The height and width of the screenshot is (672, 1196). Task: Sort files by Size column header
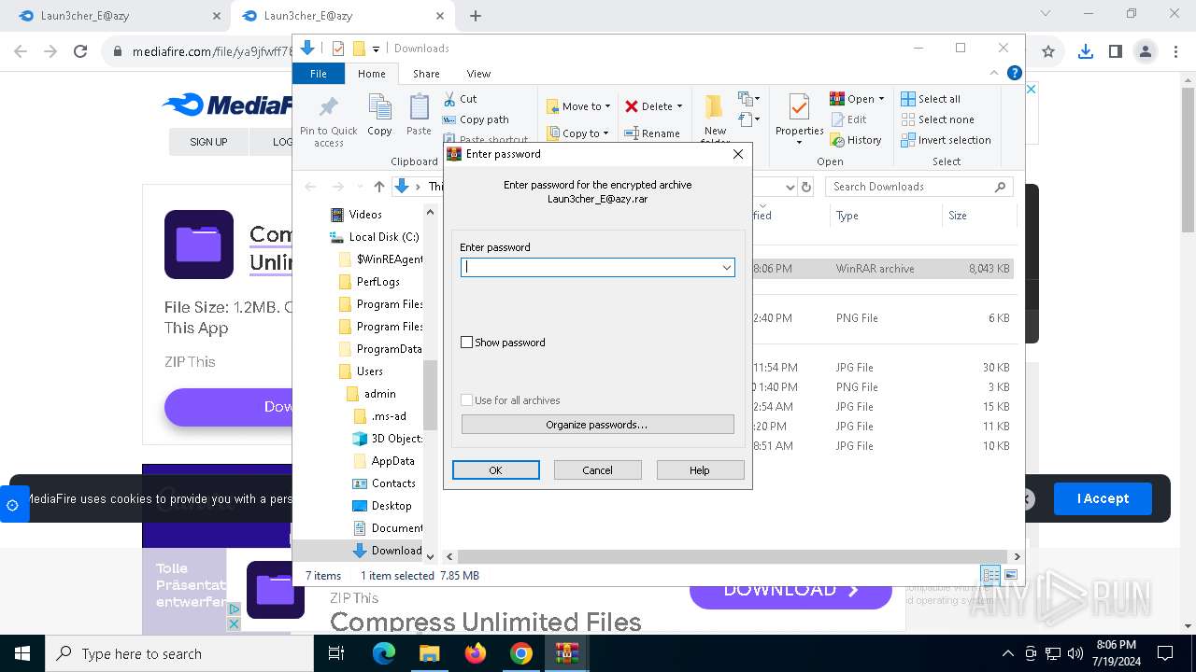(x=978, y=216)
